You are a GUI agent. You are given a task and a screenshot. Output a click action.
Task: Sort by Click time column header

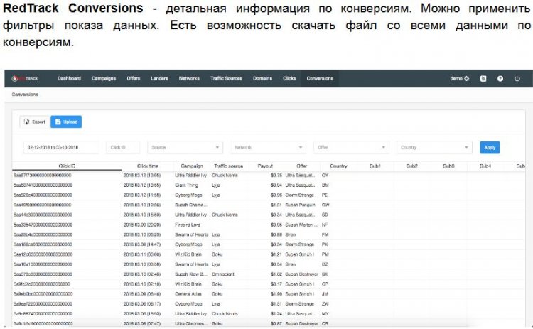[x=148, y=166]
